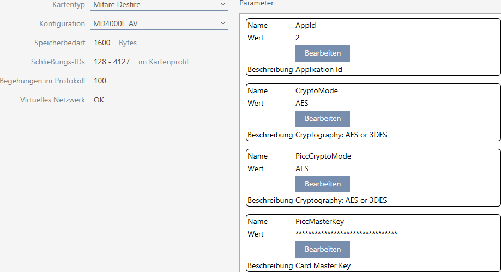Image resolution: width=501 pixels, height=272 pixels.
Task: Click the Begehungen im Protokoll value 100
Action: pyautogui.click(x=158, y=81)
